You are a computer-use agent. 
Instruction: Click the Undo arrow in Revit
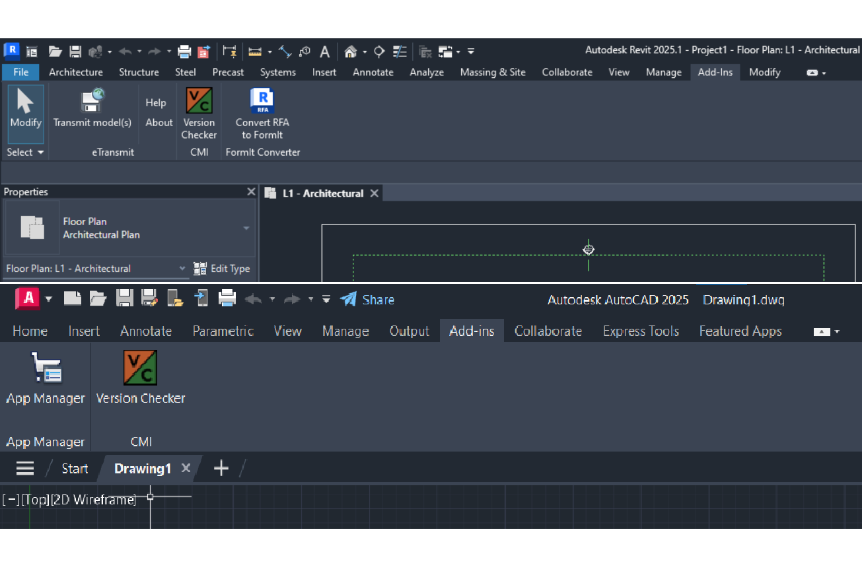126,51
